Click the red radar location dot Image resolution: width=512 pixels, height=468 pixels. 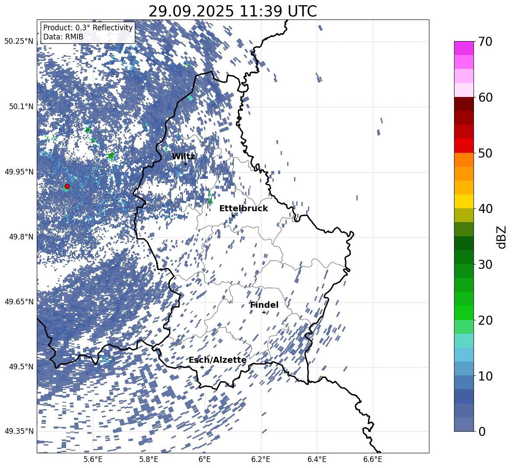click(x=67, y=187)
